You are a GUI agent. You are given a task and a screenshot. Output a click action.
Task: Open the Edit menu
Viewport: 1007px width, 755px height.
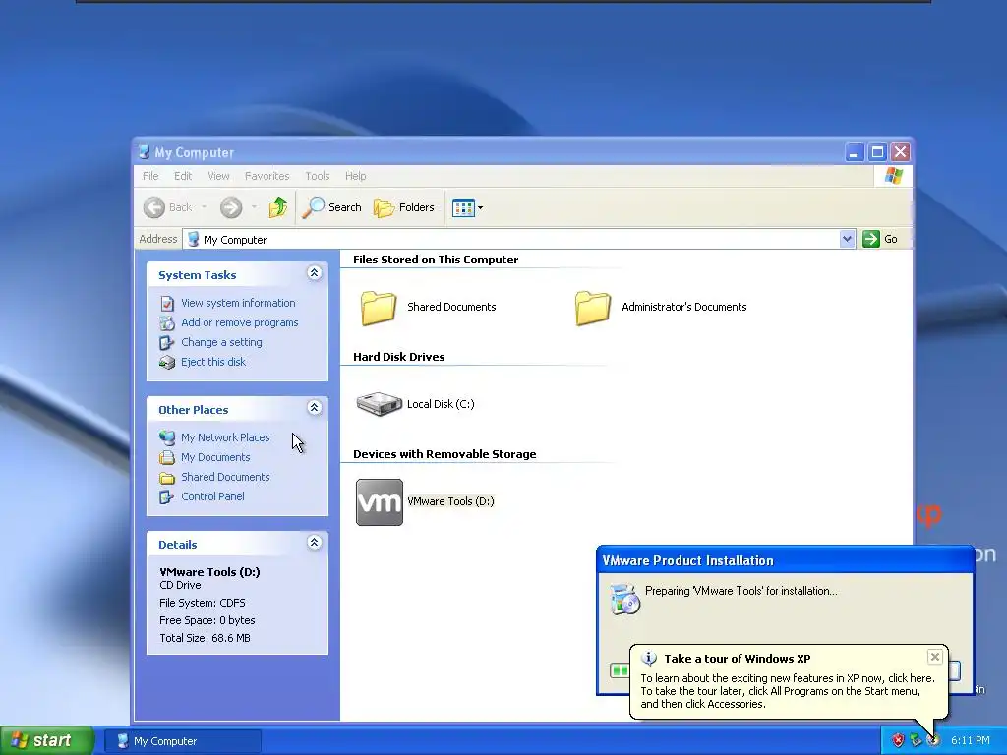tap(183, 176)
